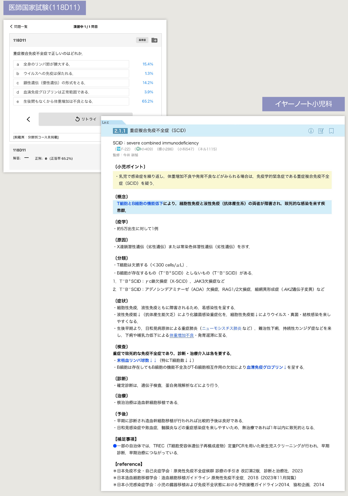Select answer d 血清免疫グロブリンは正常範囲
Viewport: 348px width, 496px height.
71,92
